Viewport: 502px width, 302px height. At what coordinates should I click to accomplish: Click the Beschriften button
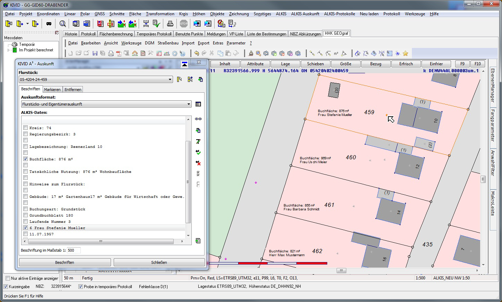tap(65, 262)
